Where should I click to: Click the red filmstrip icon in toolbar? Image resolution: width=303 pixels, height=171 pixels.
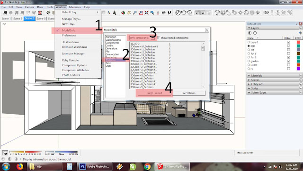pos(40,13)
